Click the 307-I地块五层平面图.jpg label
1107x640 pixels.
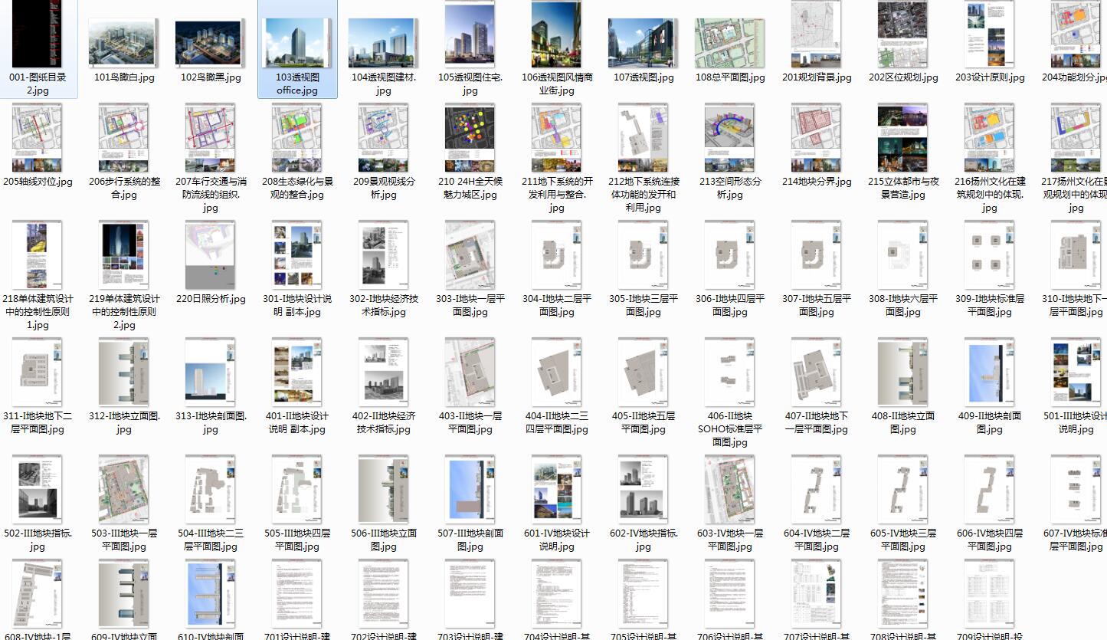(x=817, y=305)
